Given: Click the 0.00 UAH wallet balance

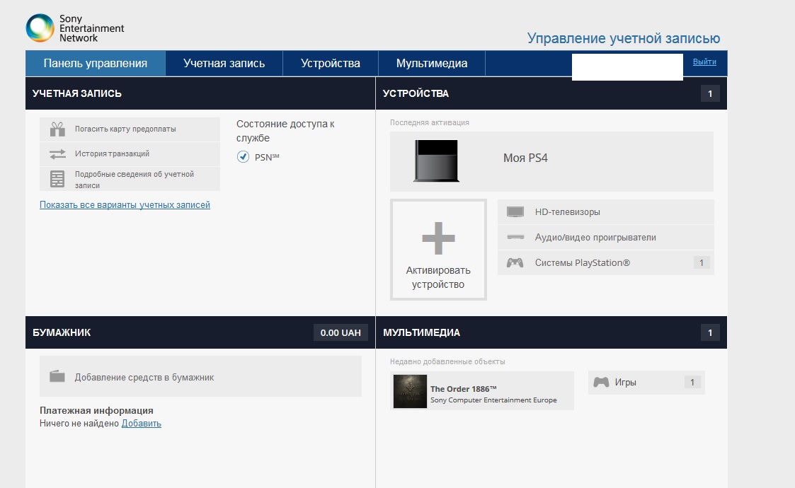Looking at the screenshot, I should click(x=341, y=332).
